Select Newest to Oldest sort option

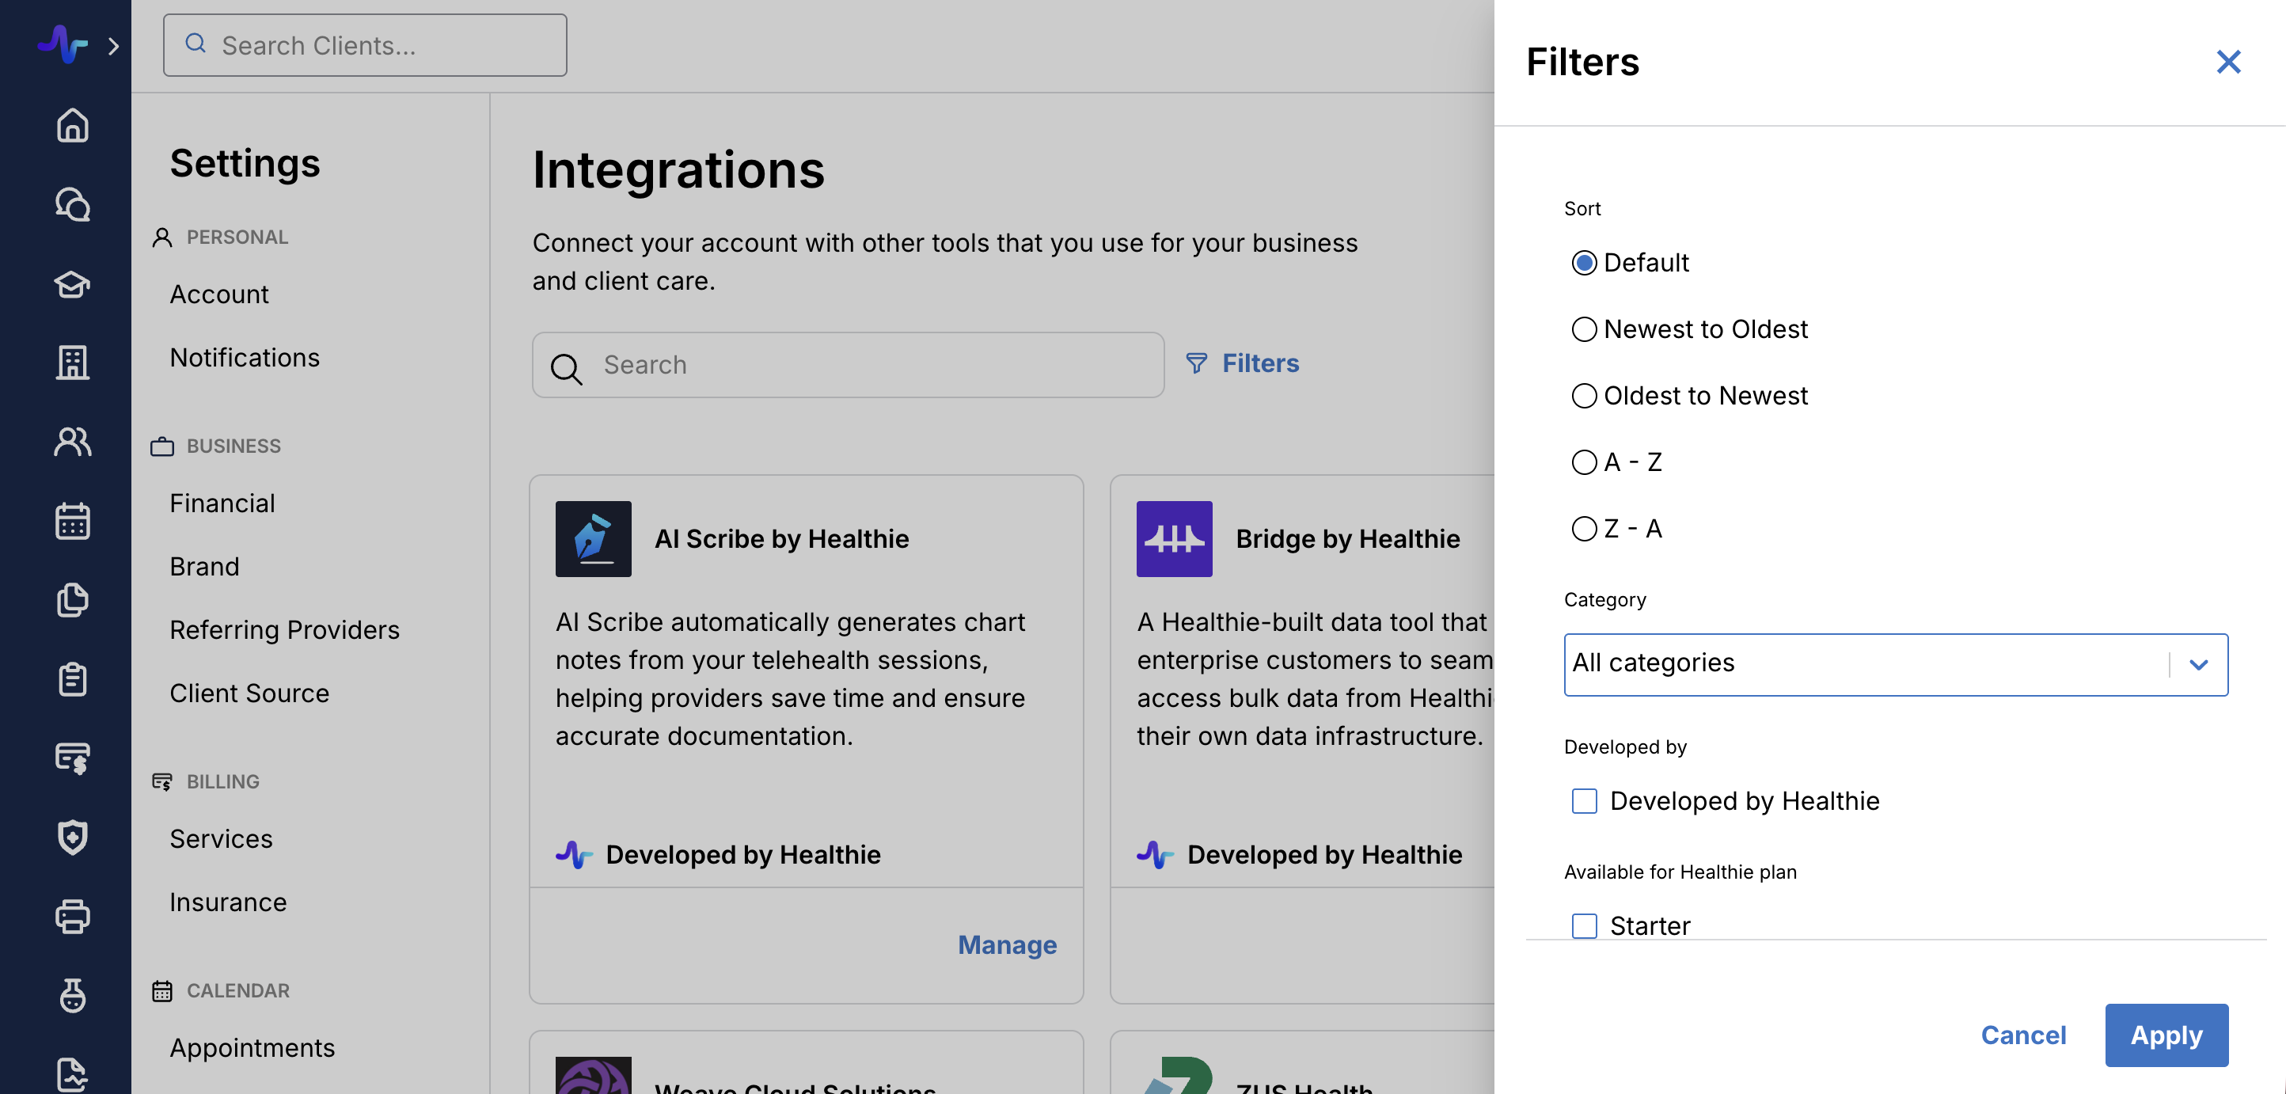coord(1584,329)
